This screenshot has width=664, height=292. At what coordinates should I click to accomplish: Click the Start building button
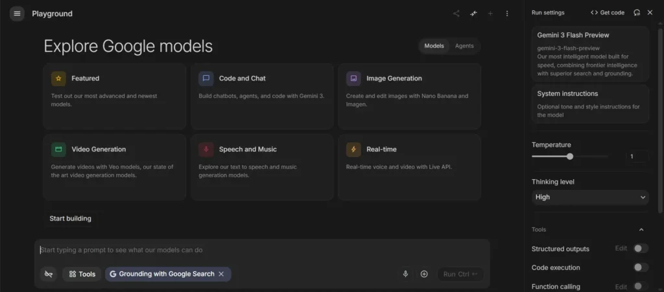(70, 219)
